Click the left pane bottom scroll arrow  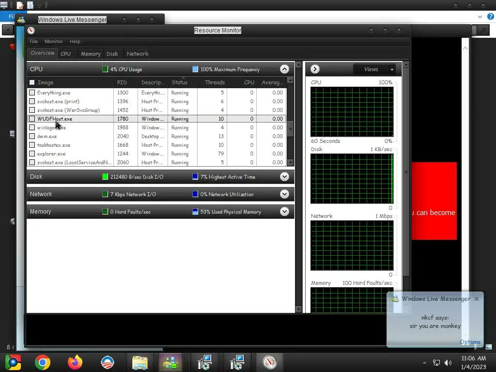(x=298, y=309)
